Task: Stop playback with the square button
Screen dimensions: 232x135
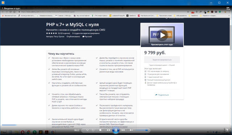Action: tap(100, 130)
